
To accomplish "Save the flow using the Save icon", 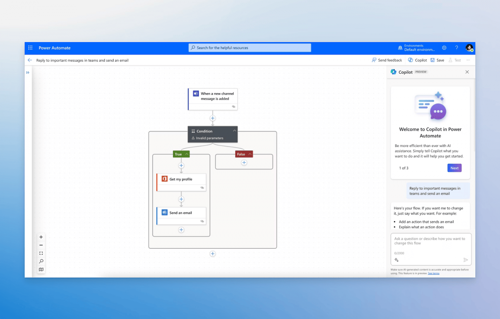I will point(432,60).
